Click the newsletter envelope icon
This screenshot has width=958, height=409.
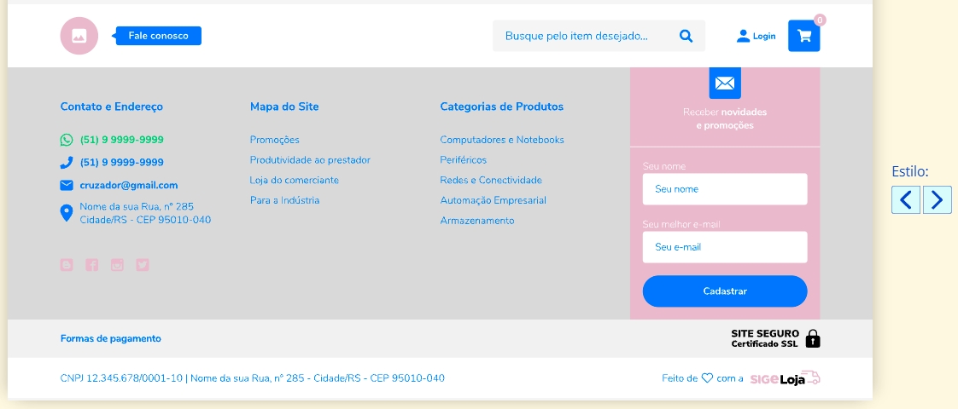[725, 83]
